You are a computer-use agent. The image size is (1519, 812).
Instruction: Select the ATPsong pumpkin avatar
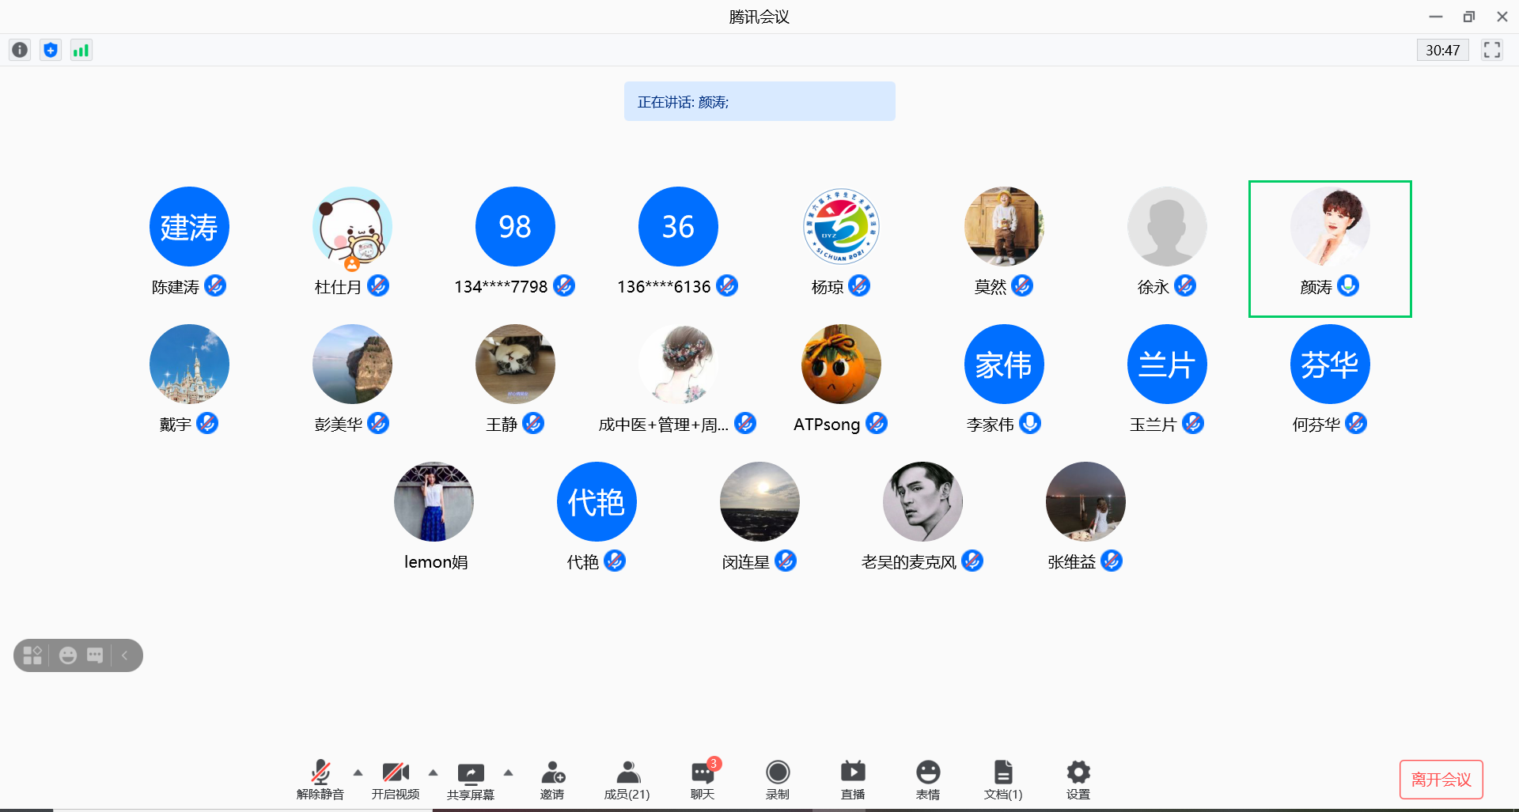click(841, 364)
